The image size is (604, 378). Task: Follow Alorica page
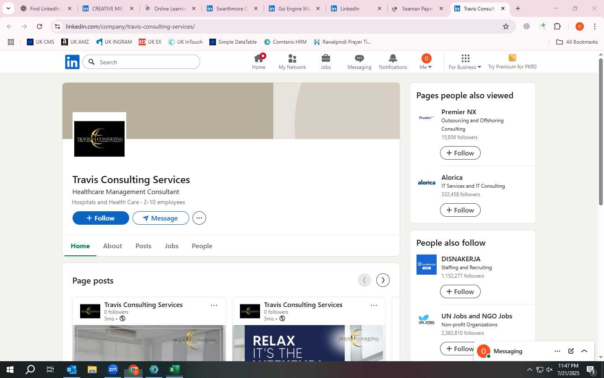pos(460,210)
